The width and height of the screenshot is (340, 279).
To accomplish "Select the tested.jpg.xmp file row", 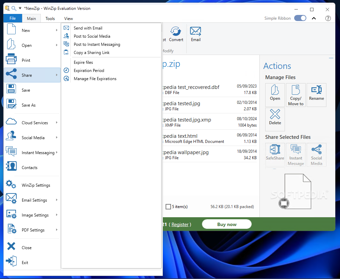I will tap(210, 122).
